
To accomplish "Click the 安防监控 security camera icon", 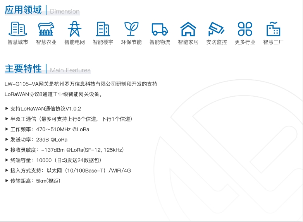I will 217,29.
